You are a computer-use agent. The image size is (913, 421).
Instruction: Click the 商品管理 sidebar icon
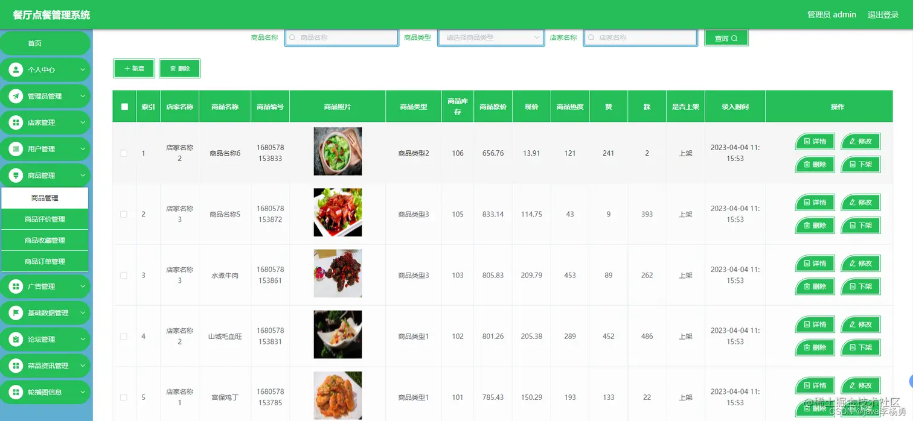(x=16, y=176)
